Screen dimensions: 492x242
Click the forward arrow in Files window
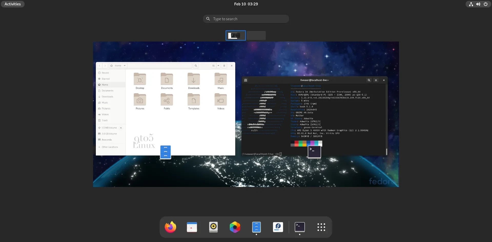click(105, 66)
